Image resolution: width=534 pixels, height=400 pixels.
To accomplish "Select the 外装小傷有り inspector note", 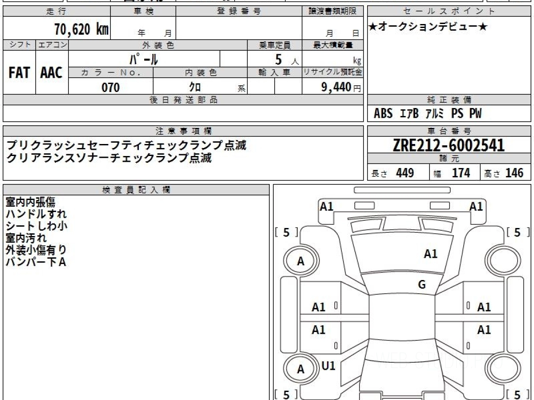I will click(x=36, y=250).
